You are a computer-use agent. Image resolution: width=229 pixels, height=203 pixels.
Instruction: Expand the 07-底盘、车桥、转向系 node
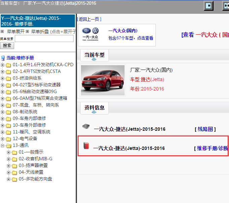[2, 105]
